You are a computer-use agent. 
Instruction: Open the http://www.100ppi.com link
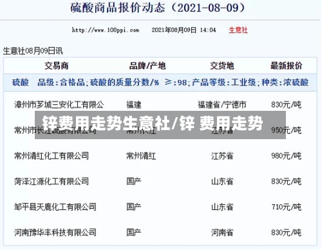click(x=106, y=30)
